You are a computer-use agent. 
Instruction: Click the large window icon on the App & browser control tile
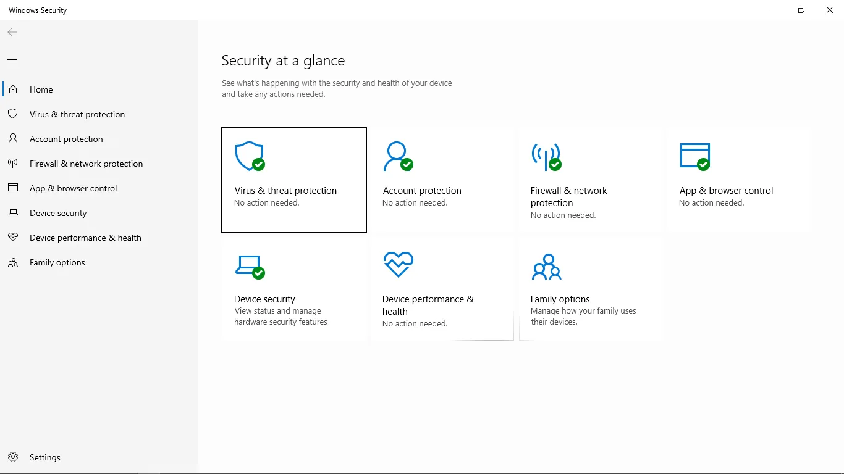(694, 157)
